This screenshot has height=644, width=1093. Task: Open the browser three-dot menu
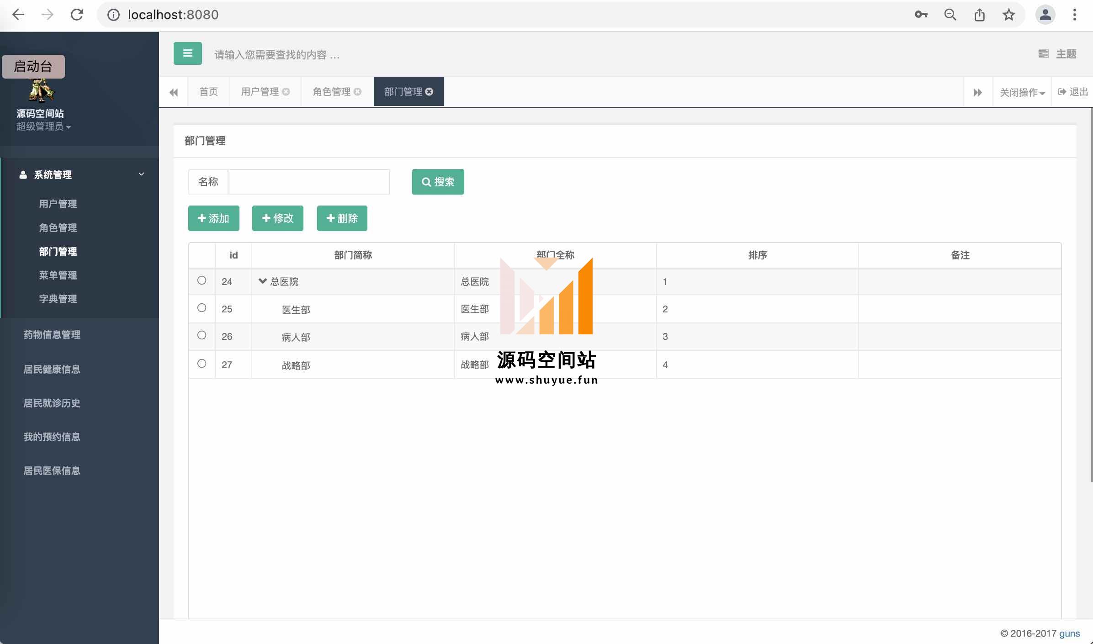pyautogui.click(x=1074, y=15)
